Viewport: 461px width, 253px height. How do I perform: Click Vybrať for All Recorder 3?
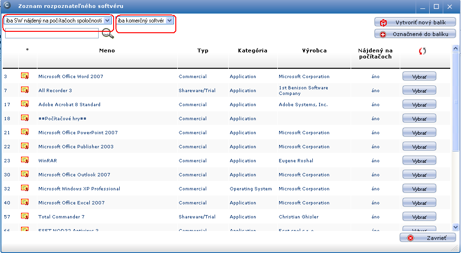click(419, 90)
